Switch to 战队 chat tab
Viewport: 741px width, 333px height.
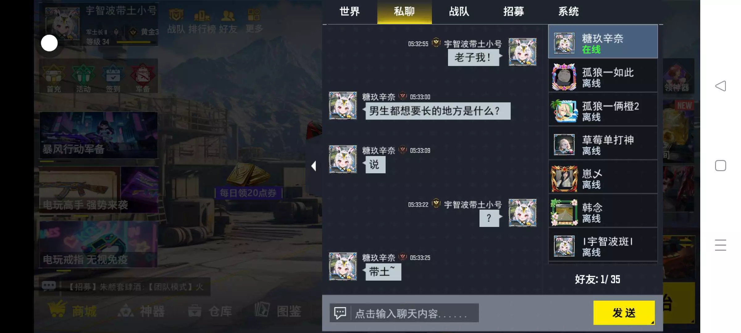[x=459, y=12]
